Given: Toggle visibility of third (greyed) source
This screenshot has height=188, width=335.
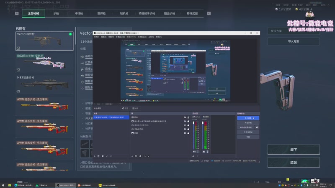Looking at the screenshot, I should pos(185,125).
